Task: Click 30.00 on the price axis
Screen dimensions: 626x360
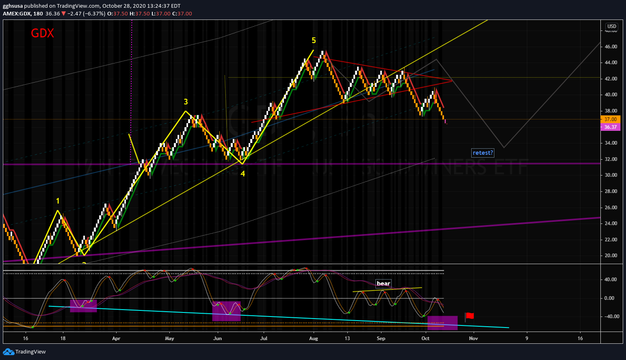Action: click(x=611, y=175)
